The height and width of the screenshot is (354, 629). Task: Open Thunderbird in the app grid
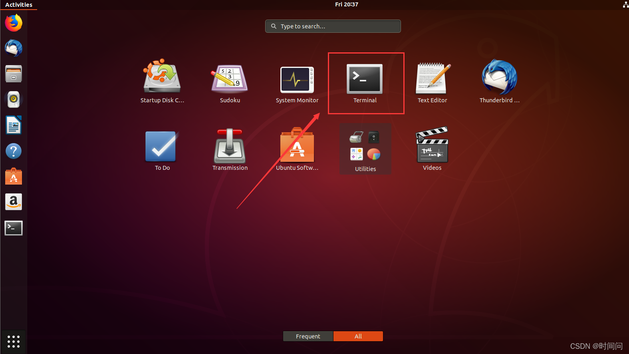pyautogui.click(x=500, y=82)
